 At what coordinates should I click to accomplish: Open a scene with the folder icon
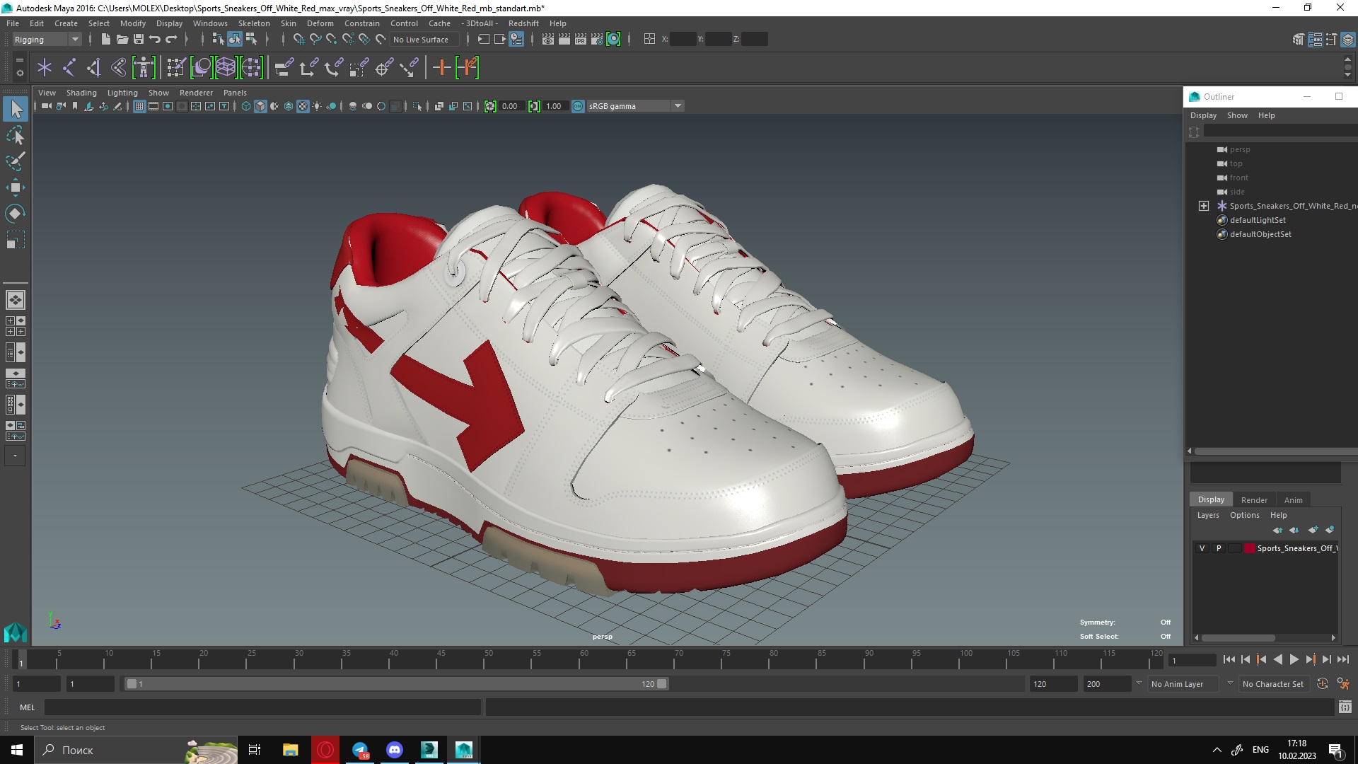[122, 40]
